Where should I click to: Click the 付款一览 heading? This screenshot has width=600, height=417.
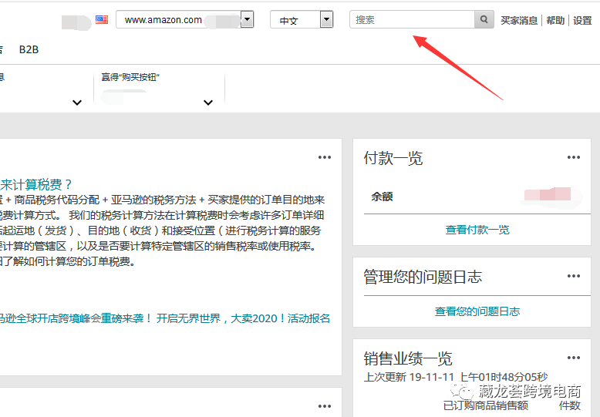coord(393,158)
